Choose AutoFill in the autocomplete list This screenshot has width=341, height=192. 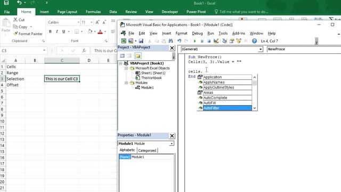(227, 103)
